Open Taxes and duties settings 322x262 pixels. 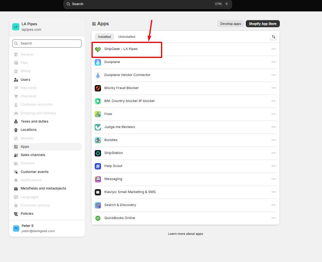(x=47, y=121)
